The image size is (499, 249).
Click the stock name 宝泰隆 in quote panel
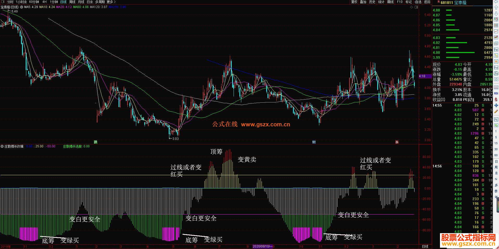point(460,3)
